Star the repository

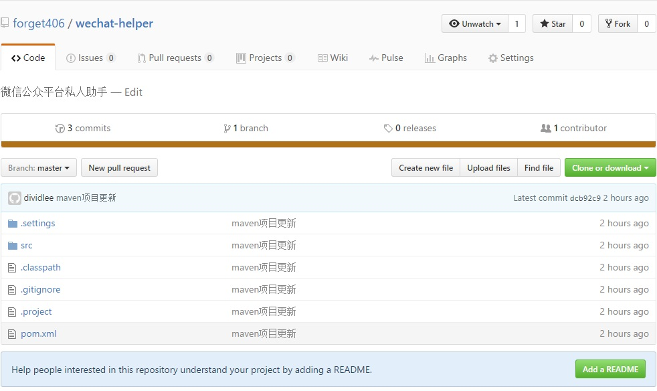click(x=553, y=23)
